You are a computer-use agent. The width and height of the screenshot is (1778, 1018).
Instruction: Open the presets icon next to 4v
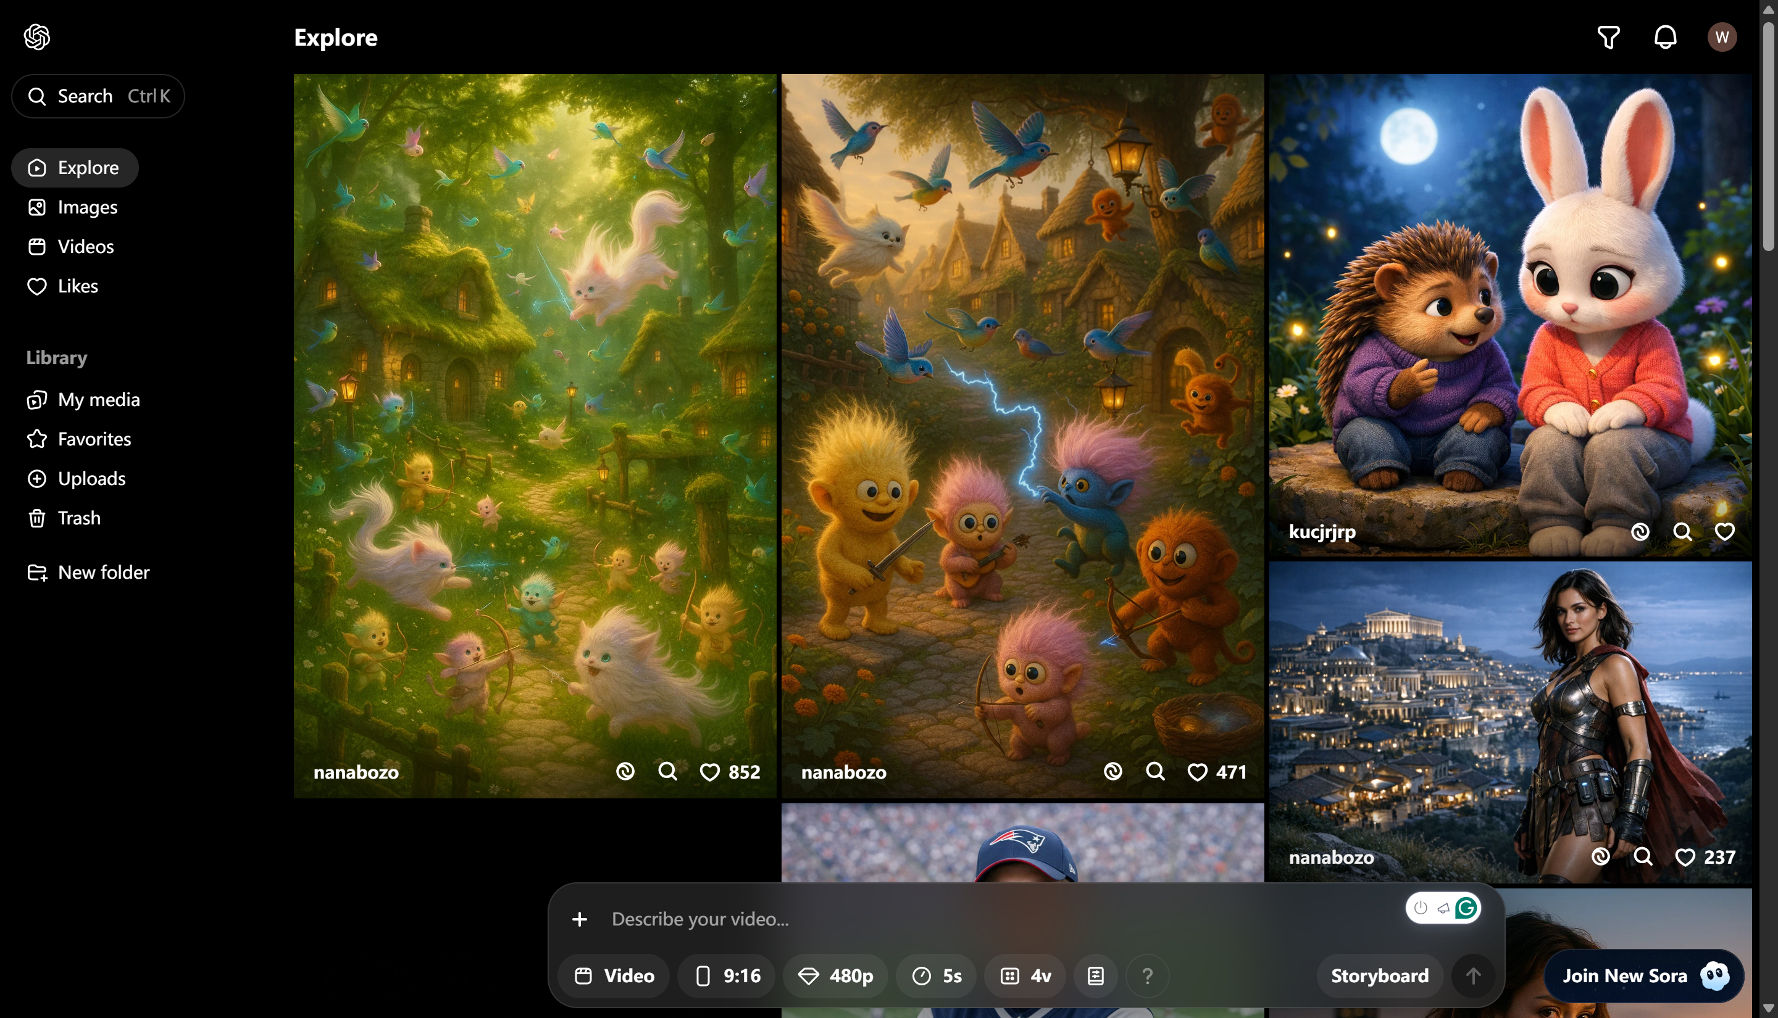(1095, 975)
